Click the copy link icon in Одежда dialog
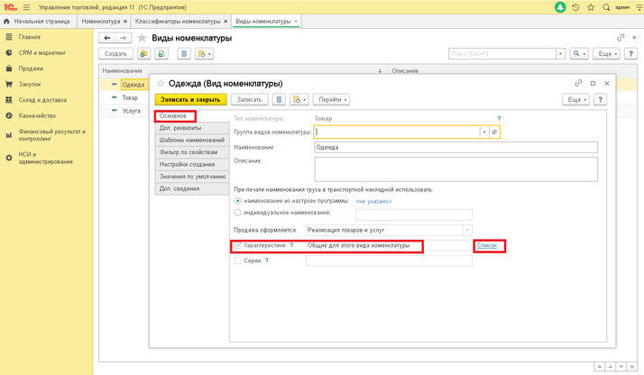Image resolution: width=644 pixels, height=375 pixels. [578, 82]
